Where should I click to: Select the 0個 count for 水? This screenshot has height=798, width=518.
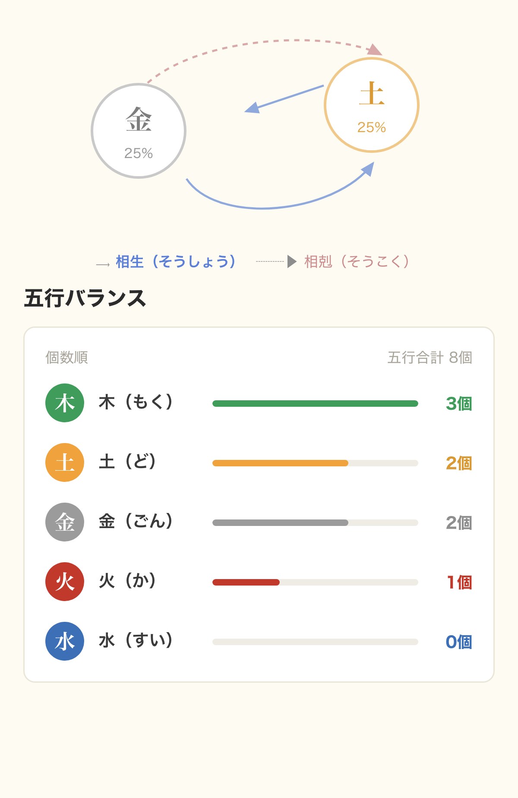[x=459, y=642]
